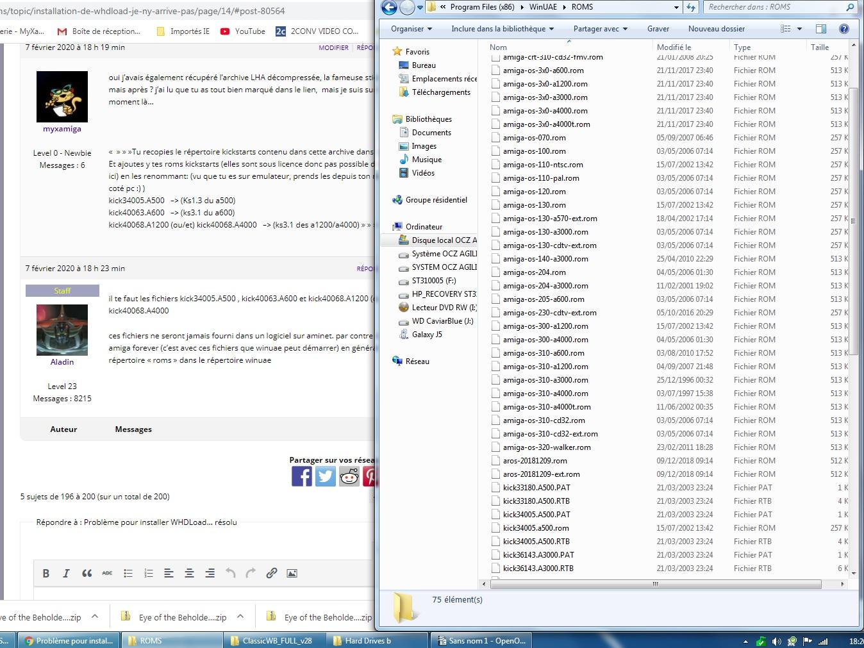Open the view options icon in Explorer toolbar
This screenshot has height=648, width=864.
click(786, 29)
